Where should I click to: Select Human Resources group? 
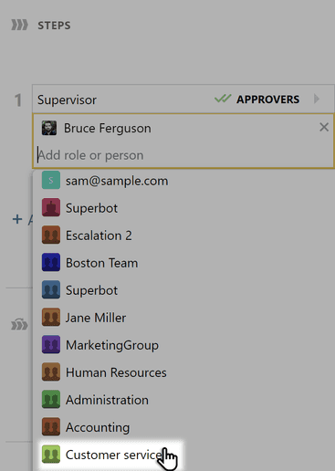(116, 372)
